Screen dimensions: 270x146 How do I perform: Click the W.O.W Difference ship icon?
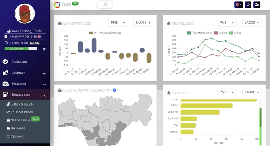[60, 23]
